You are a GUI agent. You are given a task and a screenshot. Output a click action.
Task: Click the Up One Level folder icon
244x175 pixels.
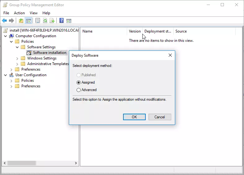21,21
